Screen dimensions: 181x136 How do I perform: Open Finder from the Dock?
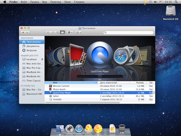60,128
